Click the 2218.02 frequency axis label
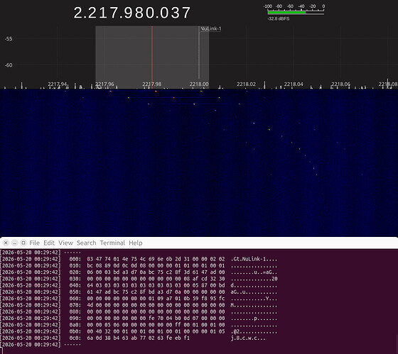The image size is (398, 354). pyautogui.click(x=247, y=84)
